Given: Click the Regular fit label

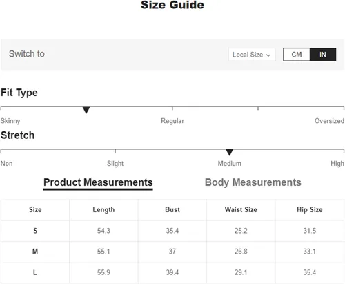Looking at the screenshot, I should point(172,121).
